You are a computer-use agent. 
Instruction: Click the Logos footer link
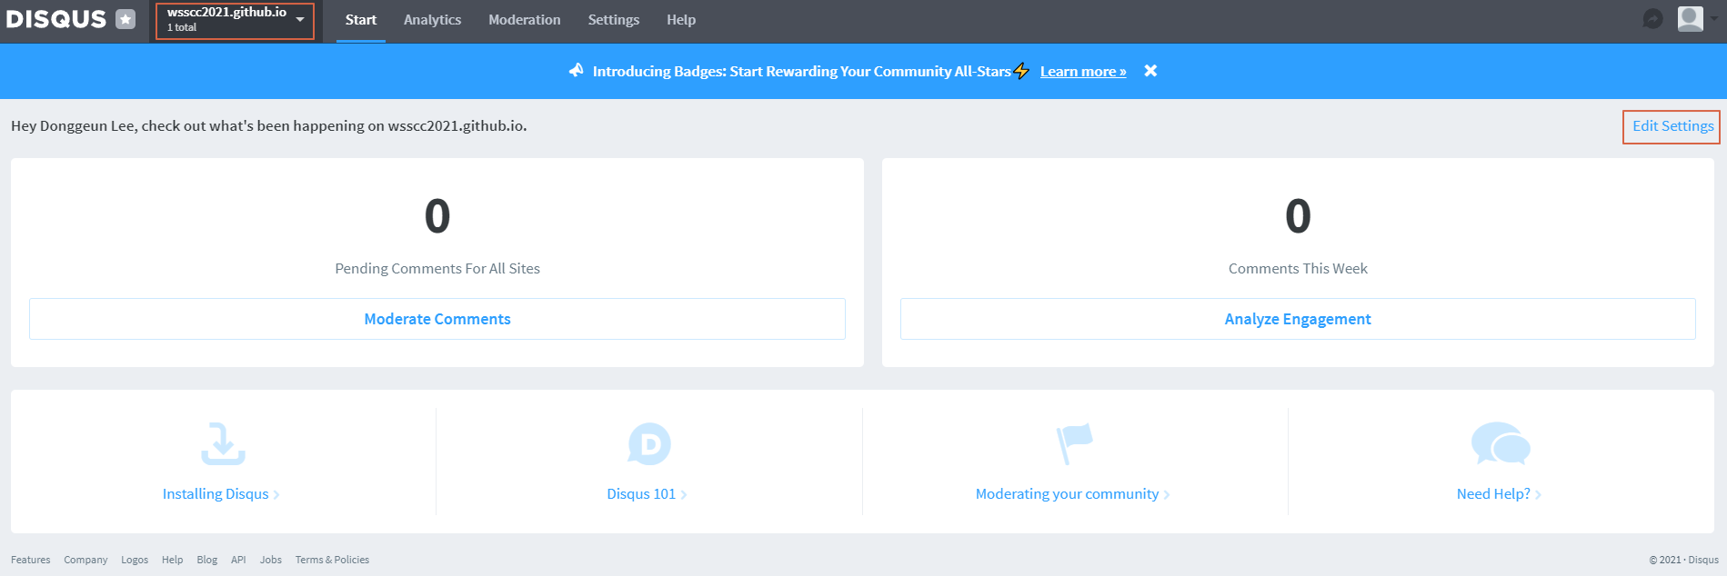135,560
